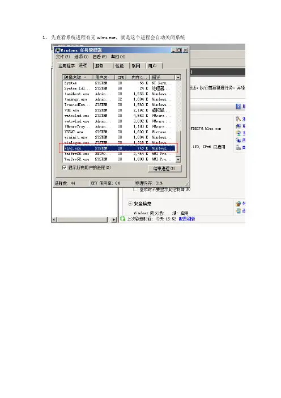
Task: Select the highlighted wlms.exe process row
Action: click(119, 148)
